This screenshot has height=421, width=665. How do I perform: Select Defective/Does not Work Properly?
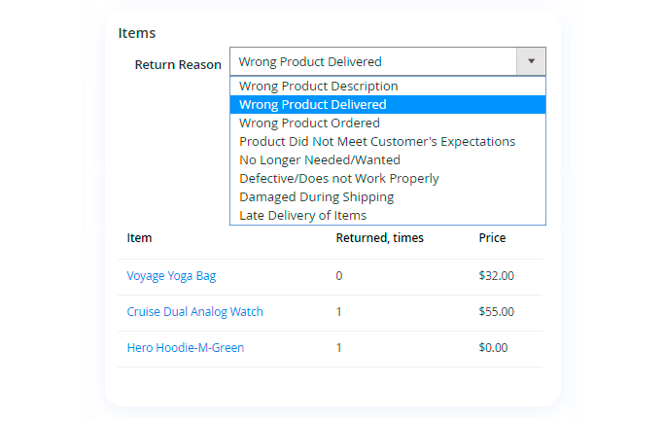click(x=339, y=179)
